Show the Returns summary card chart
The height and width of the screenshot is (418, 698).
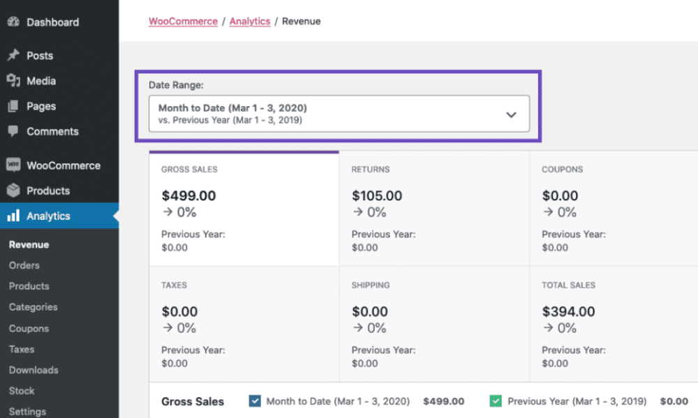pyautogui.click(x=433, y=209)
